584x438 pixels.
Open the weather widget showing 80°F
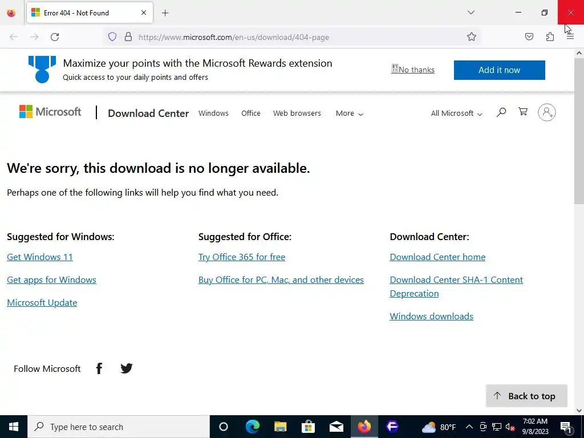click(439, 427)
